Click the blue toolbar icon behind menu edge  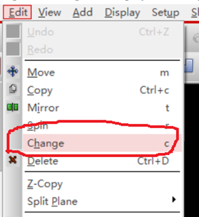[189, 65]
